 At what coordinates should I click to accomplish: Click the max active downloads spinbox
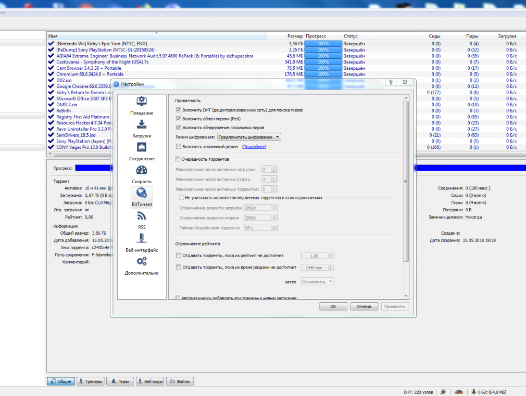[269, 169]
